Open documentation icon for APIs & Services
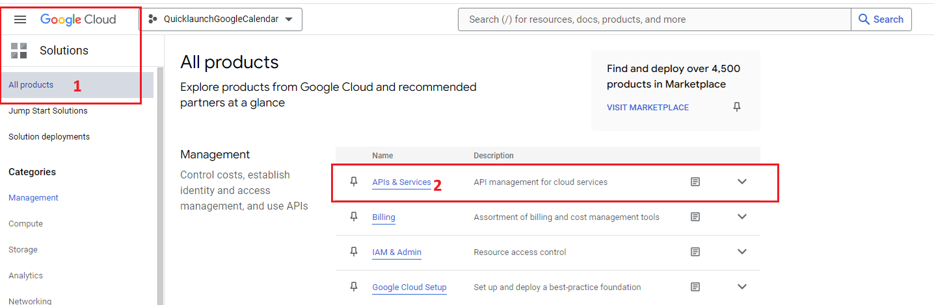Image resolution: width=934 pixels, height=305 pixels. [x=695, y=182]
